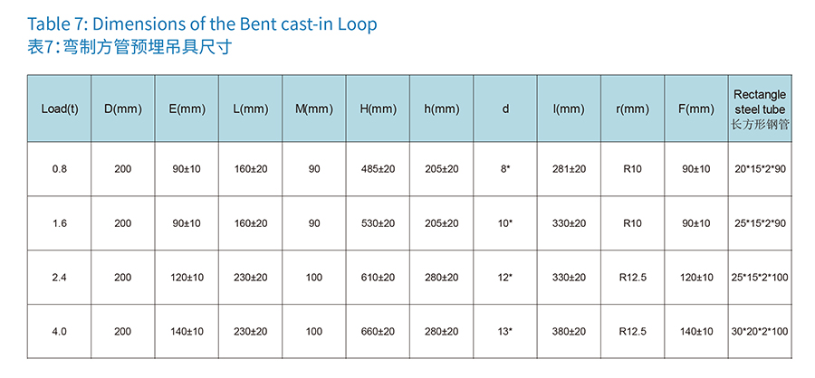Click the 530±20 H value
This screenshot has width=815, height=378.
(x=378, y=223)
